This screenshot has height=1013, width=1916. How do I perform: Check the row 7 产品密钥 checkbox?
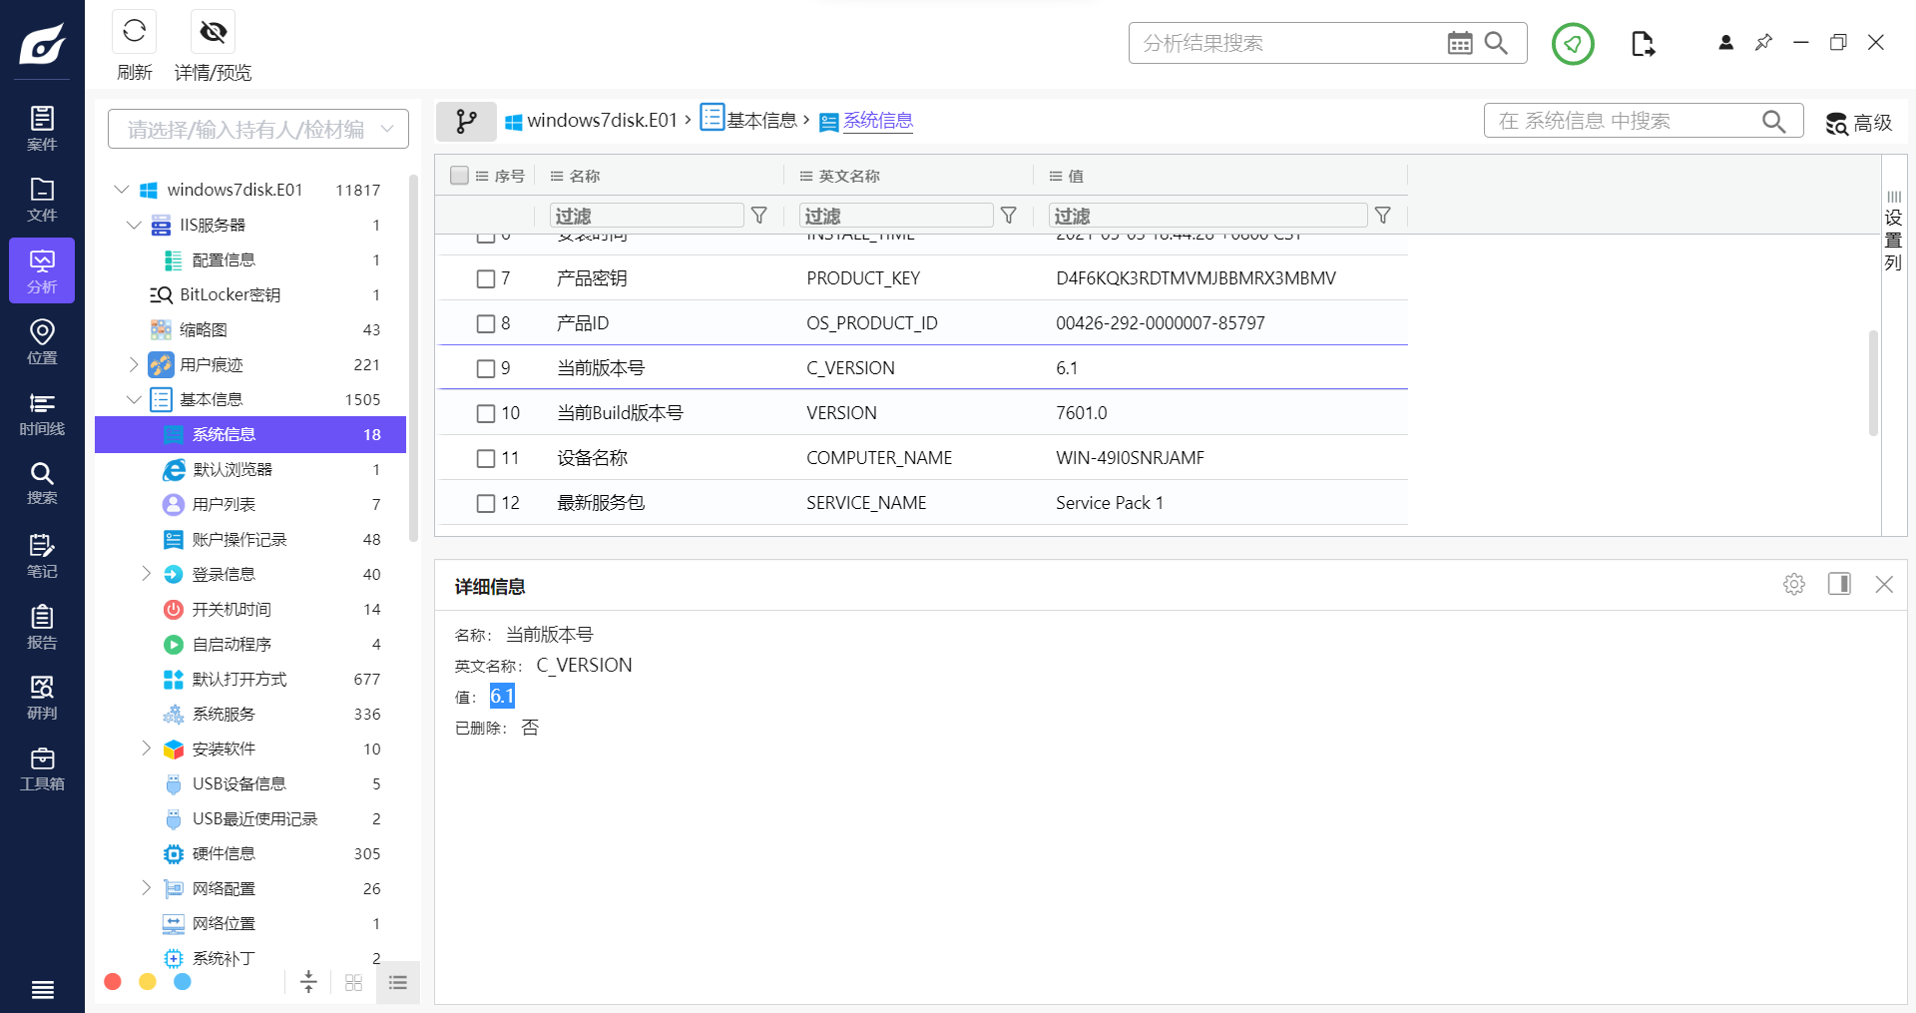click(x=486, y=278)
